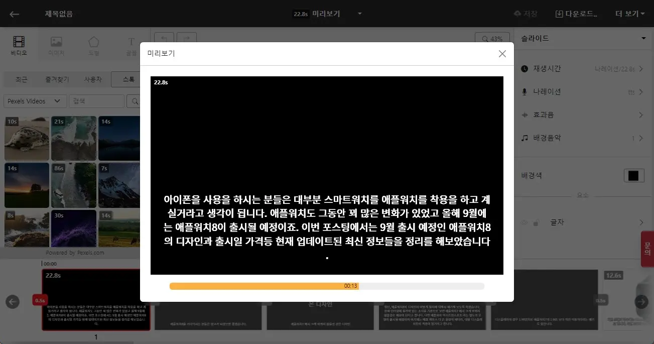
Task: Click the preview playback progress bar
Action: tap(327, 286)
